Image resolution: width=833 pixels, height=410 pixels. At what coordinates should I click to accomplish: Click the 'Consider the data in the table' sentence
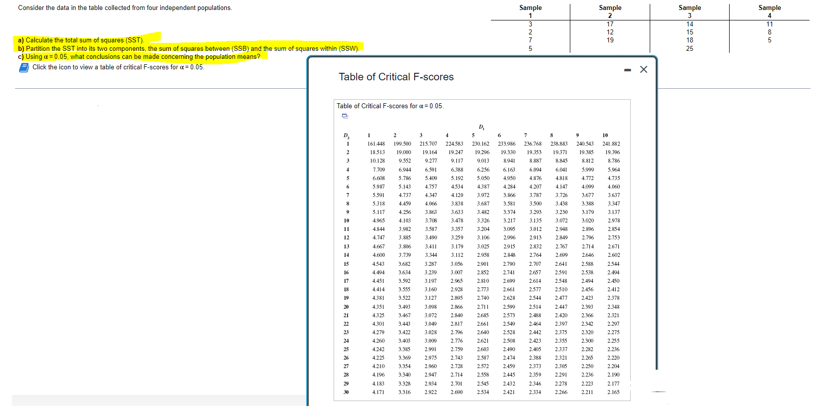click(125, 8)
